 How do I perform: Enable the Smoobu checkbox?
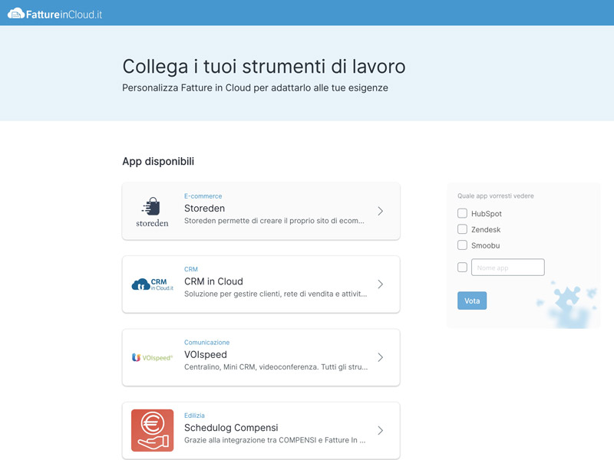[x=462, y=245]
